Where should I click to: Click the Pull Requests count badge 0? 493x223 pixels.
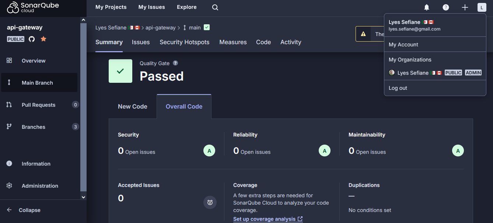pyautogui.click(x=76, y=105)
